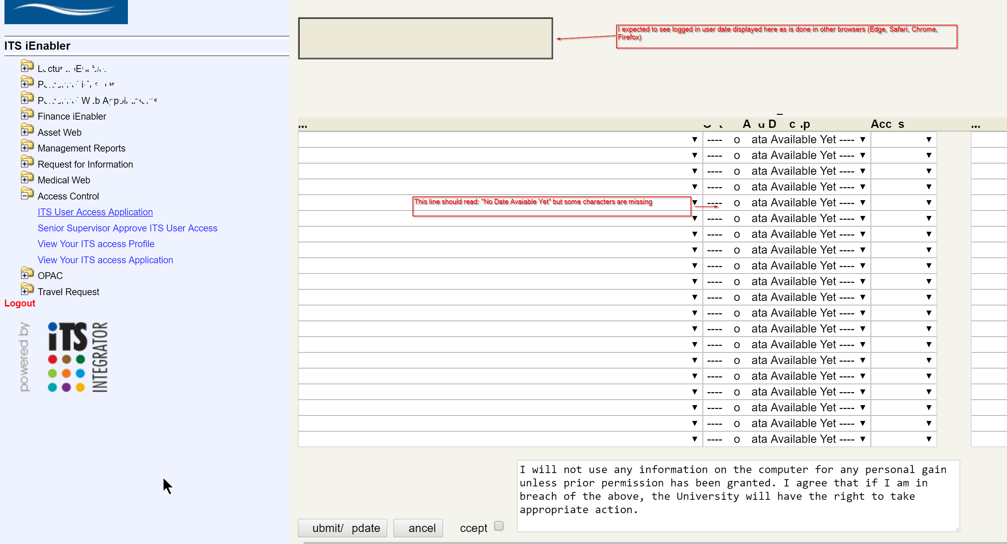Screen dimensions: 1007x544
Task: Click the Submit/Update button
Action: point(342,528)
